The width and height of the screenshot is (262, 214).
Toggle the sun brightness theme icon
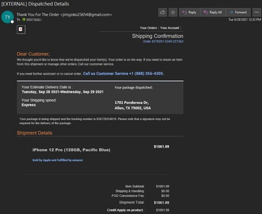(x=173, y=12)
